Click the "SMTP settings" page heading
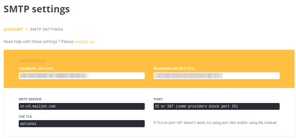Viewport: 296px width, 139px height. [37, 9]
